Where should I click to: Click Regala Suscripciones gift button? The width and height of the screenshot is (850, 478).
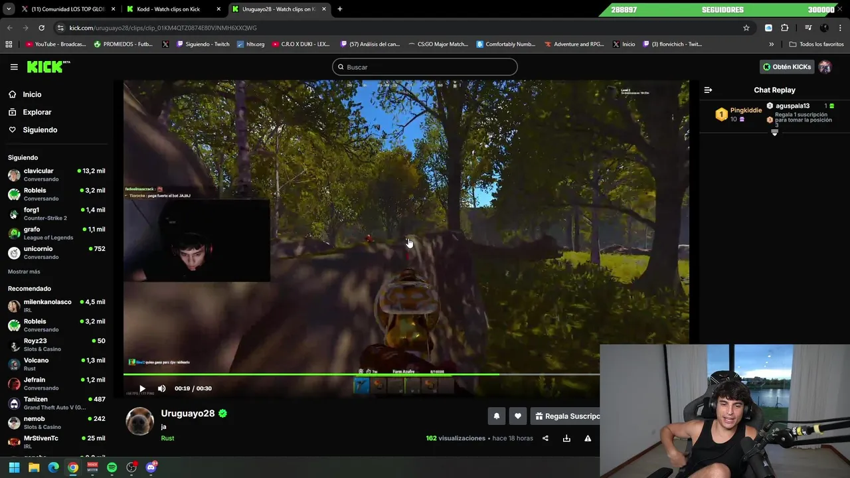click(x=566, y=416)
